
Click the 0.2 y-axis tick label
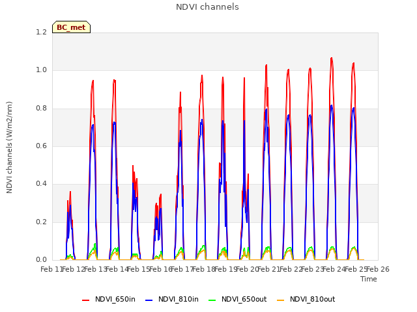click(41, 222)
